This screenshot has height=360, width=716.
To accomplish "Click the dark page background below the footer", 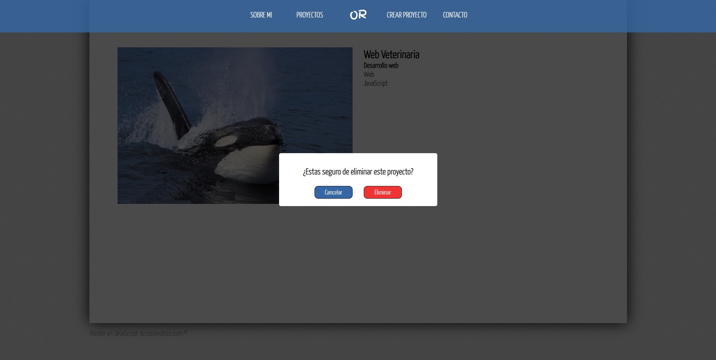I will (x=358, y=350).
